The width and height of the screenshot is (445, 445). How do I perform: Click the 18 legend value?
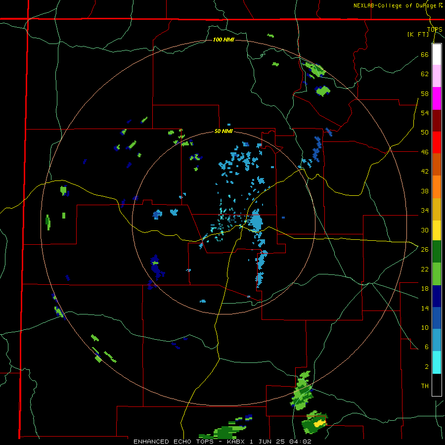tap(425, 289)
